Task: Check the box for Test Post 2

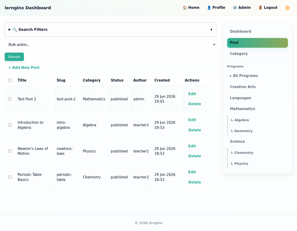Action: [x=10, y=99]
